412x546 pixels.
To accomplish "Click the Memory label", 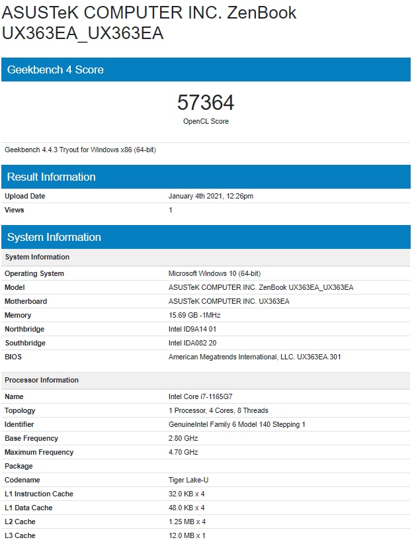I will pos(18,315).
